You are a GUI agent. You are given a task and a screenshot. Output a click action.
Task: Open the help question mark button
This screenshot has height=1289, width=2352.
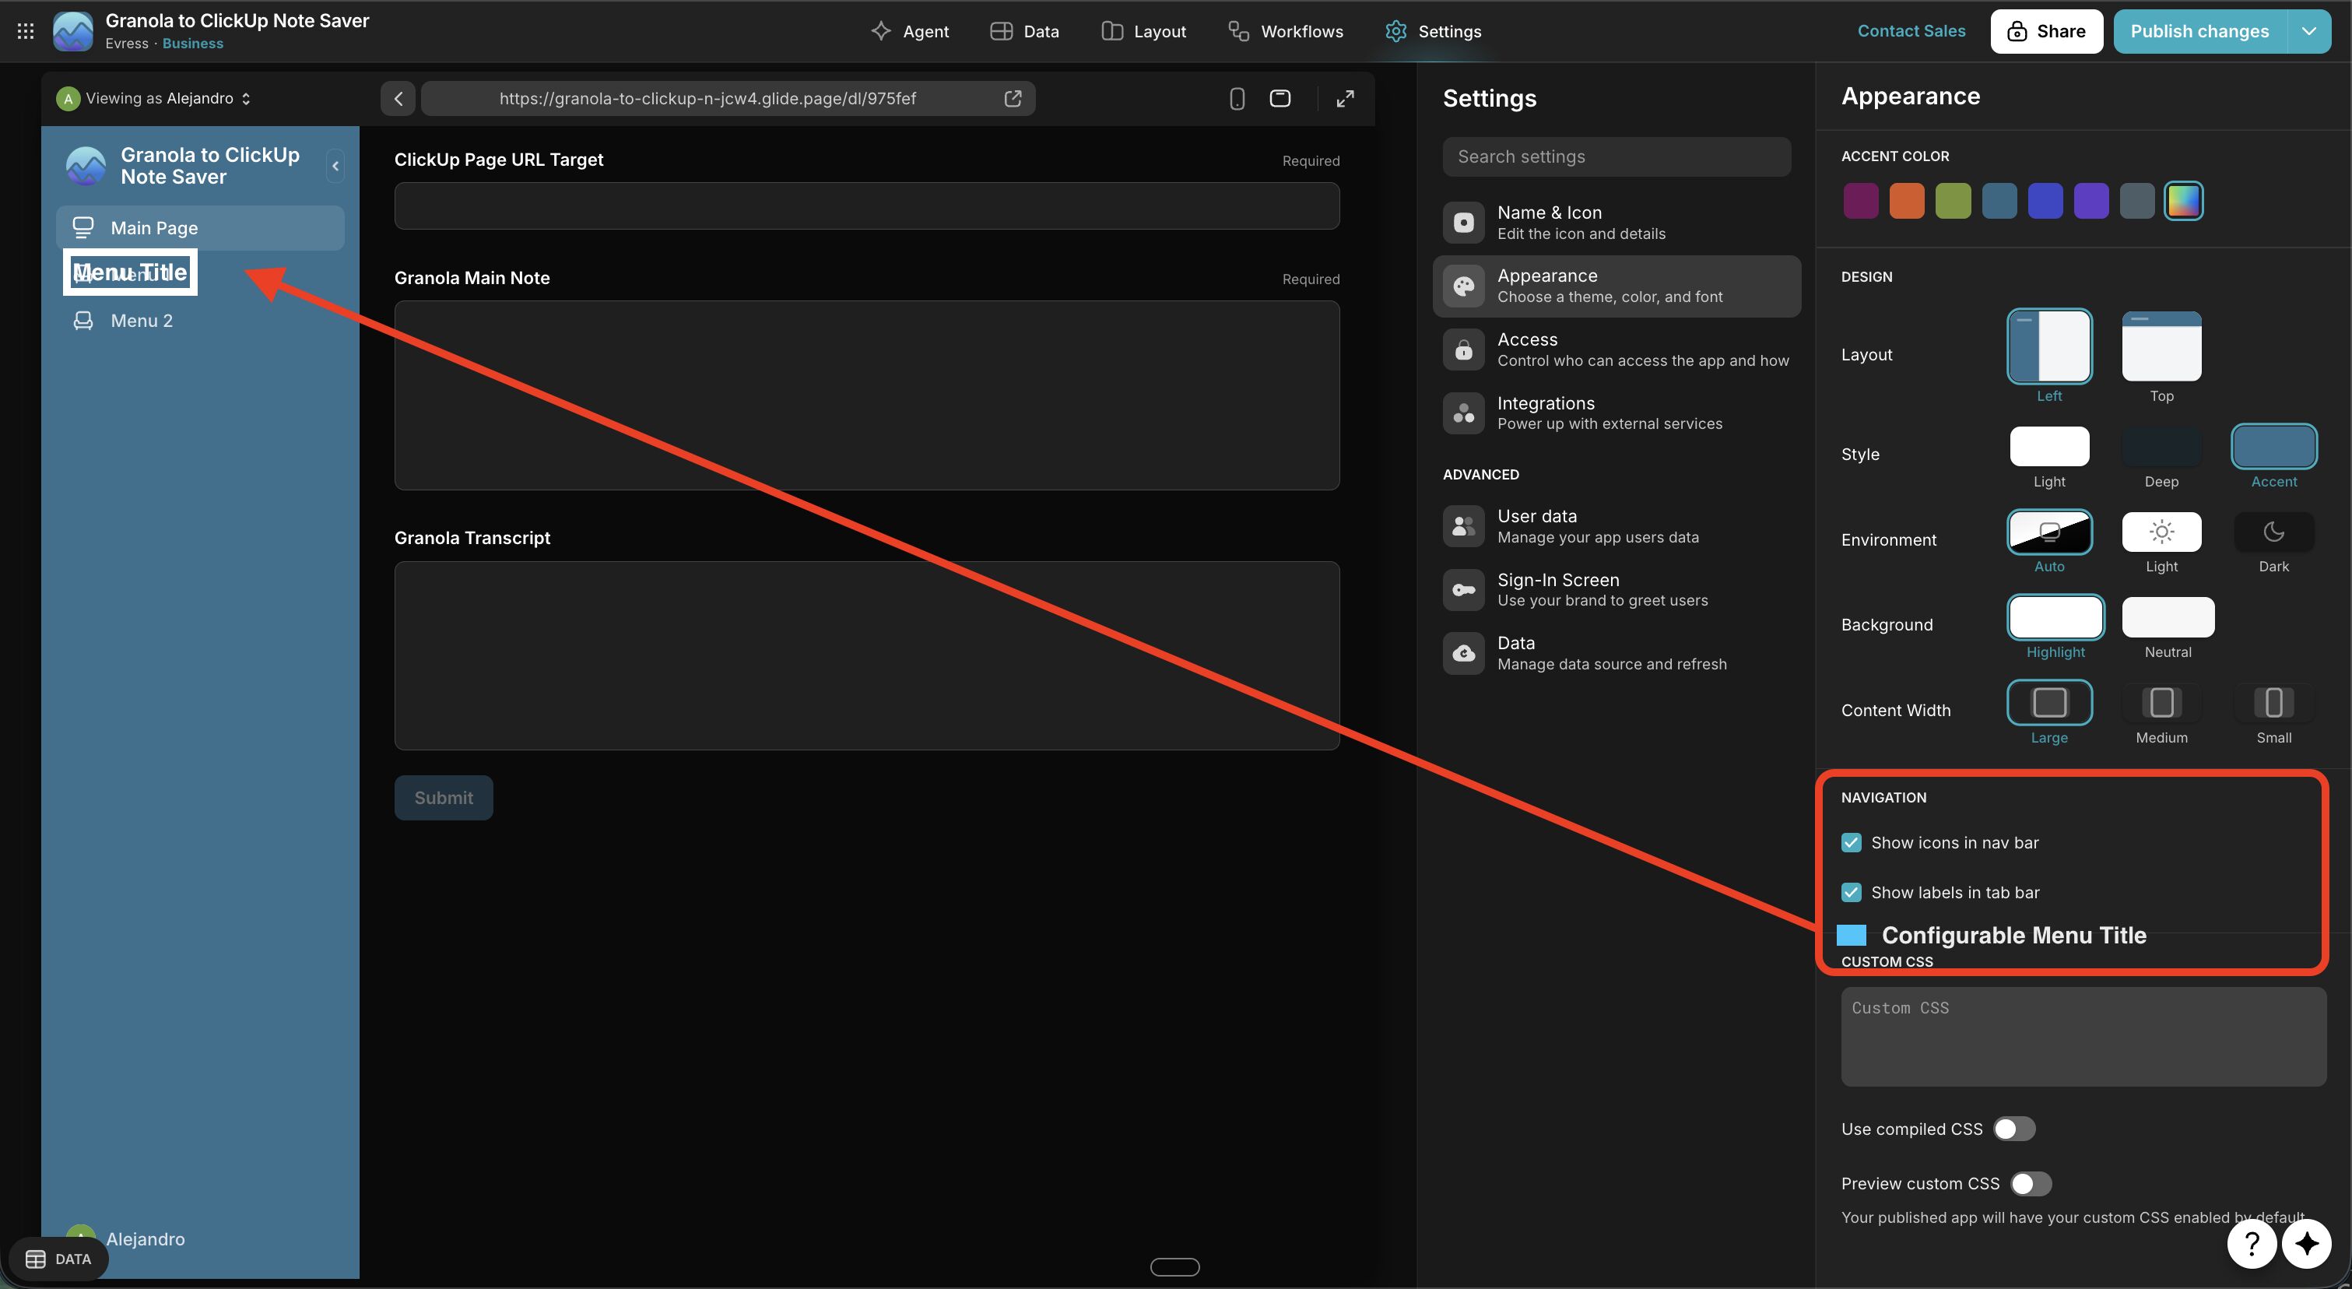pyautogui.click(x=2251, y=1243)
